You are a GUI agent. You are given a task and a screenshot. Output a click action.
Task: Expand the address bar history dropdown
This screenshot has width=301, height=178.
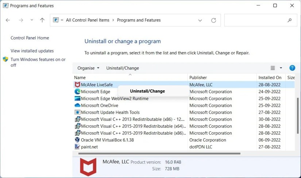point(200,20)
